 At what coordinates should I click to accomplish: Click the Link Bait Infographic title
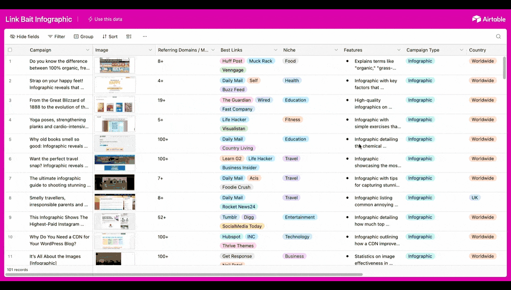click(39, 19)
